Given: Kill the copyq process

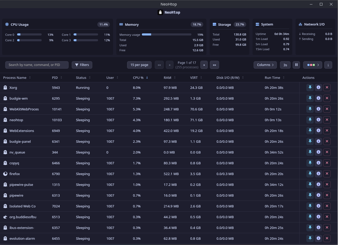Looking at the screenshot, I should click(327, 163).
